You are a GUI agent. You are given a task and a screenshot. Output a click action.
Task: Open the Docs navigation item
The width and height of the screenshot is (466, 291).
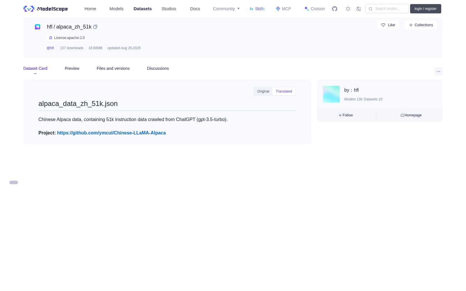point(195,9)
